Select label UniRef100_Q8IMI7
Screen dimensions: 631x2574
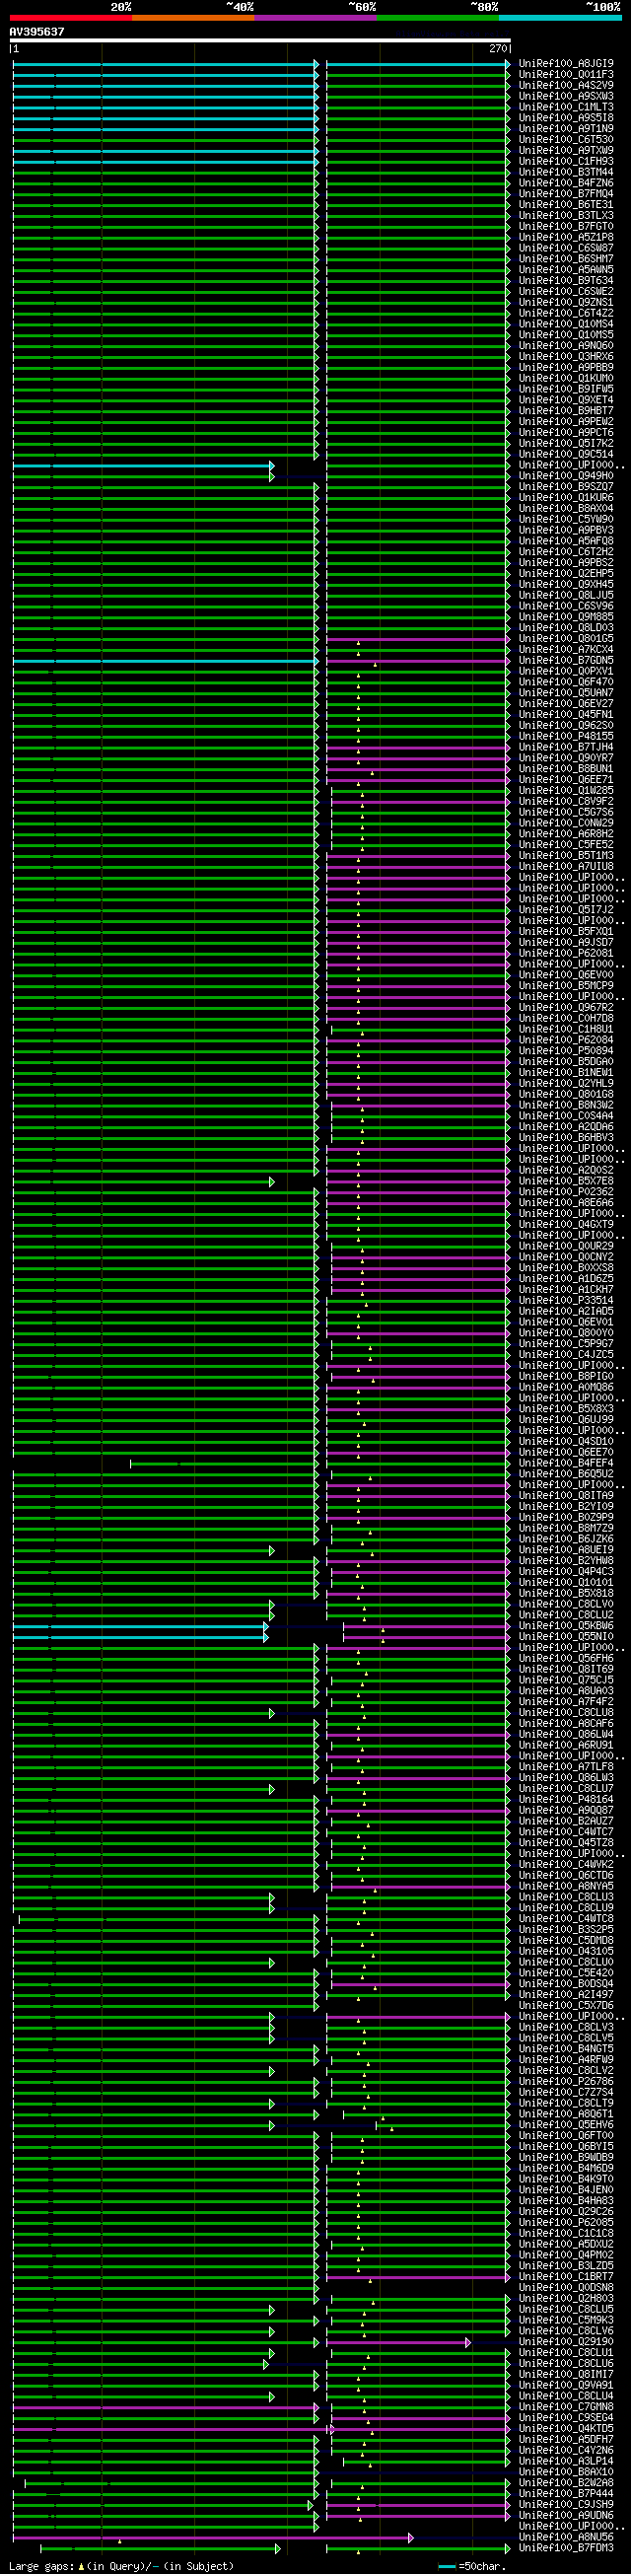566,2375
